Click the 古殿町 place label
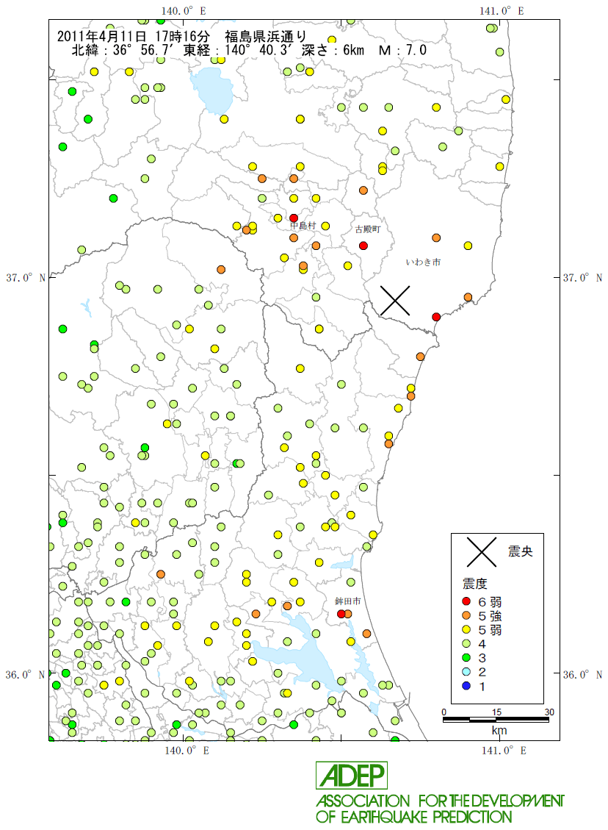This screenshot has width=608, height=830. 367,229
